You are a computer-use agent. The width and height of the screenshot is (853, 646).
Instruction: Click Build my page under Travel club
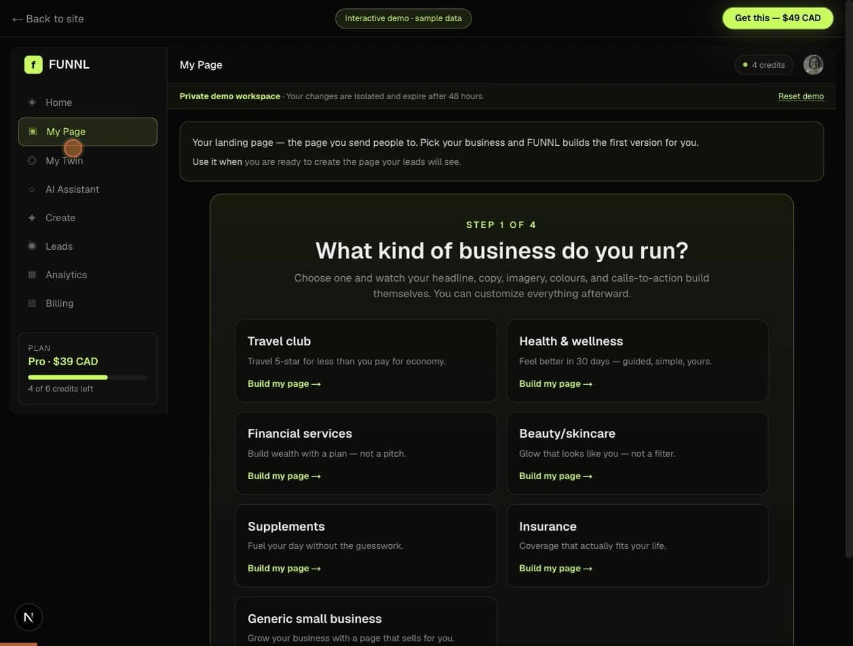(x=284, y=384)
